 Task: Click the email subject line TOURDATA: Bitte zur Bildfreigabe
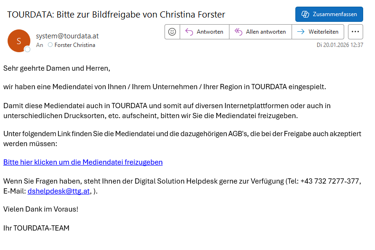(x=116, y=15)
